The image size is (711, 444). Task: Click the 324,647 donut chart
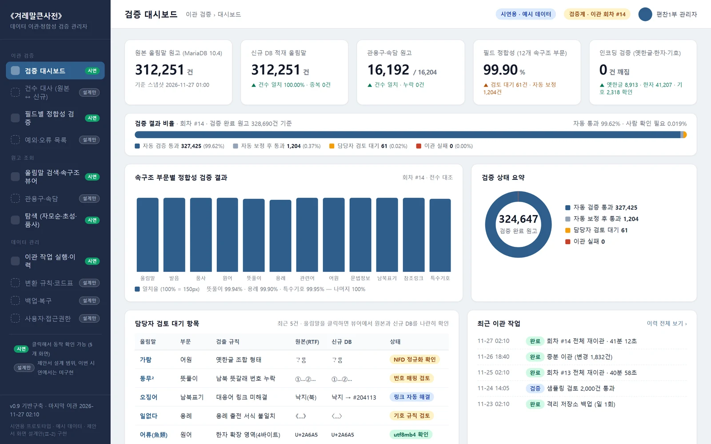pyautogui.click(x=518, y=224)
